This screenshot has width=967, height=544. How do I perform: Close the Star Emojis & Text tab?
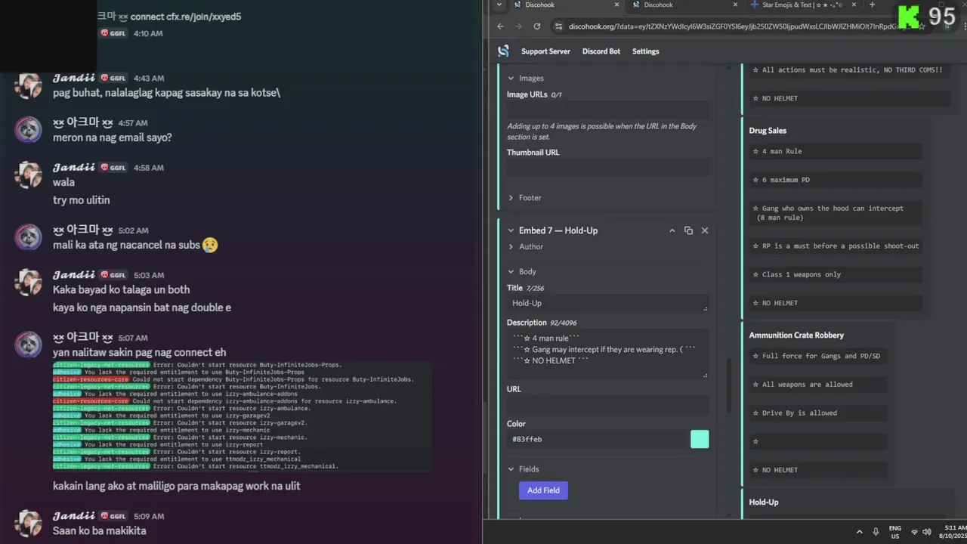pyautogui.click(x=854, y=5)
